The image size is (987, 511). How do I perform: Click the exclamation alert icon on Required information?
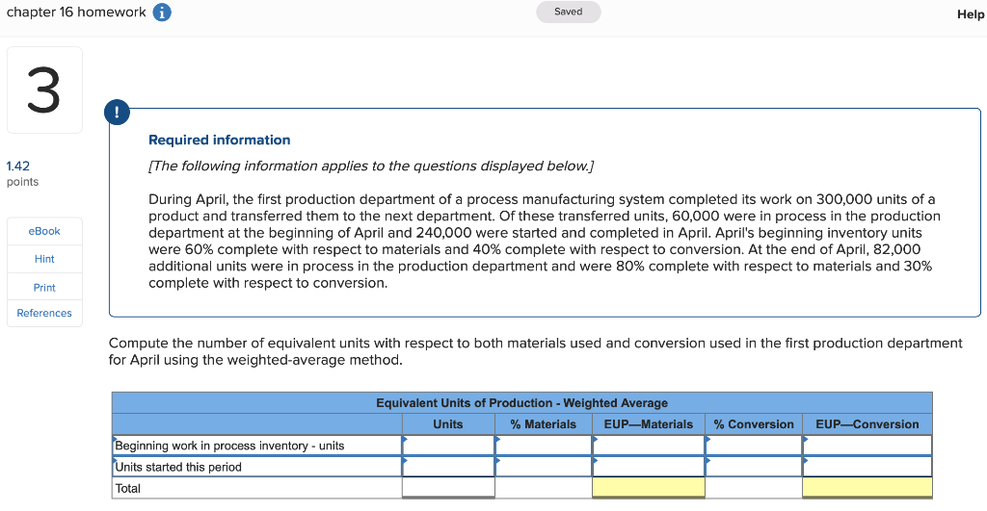point(117,113)
